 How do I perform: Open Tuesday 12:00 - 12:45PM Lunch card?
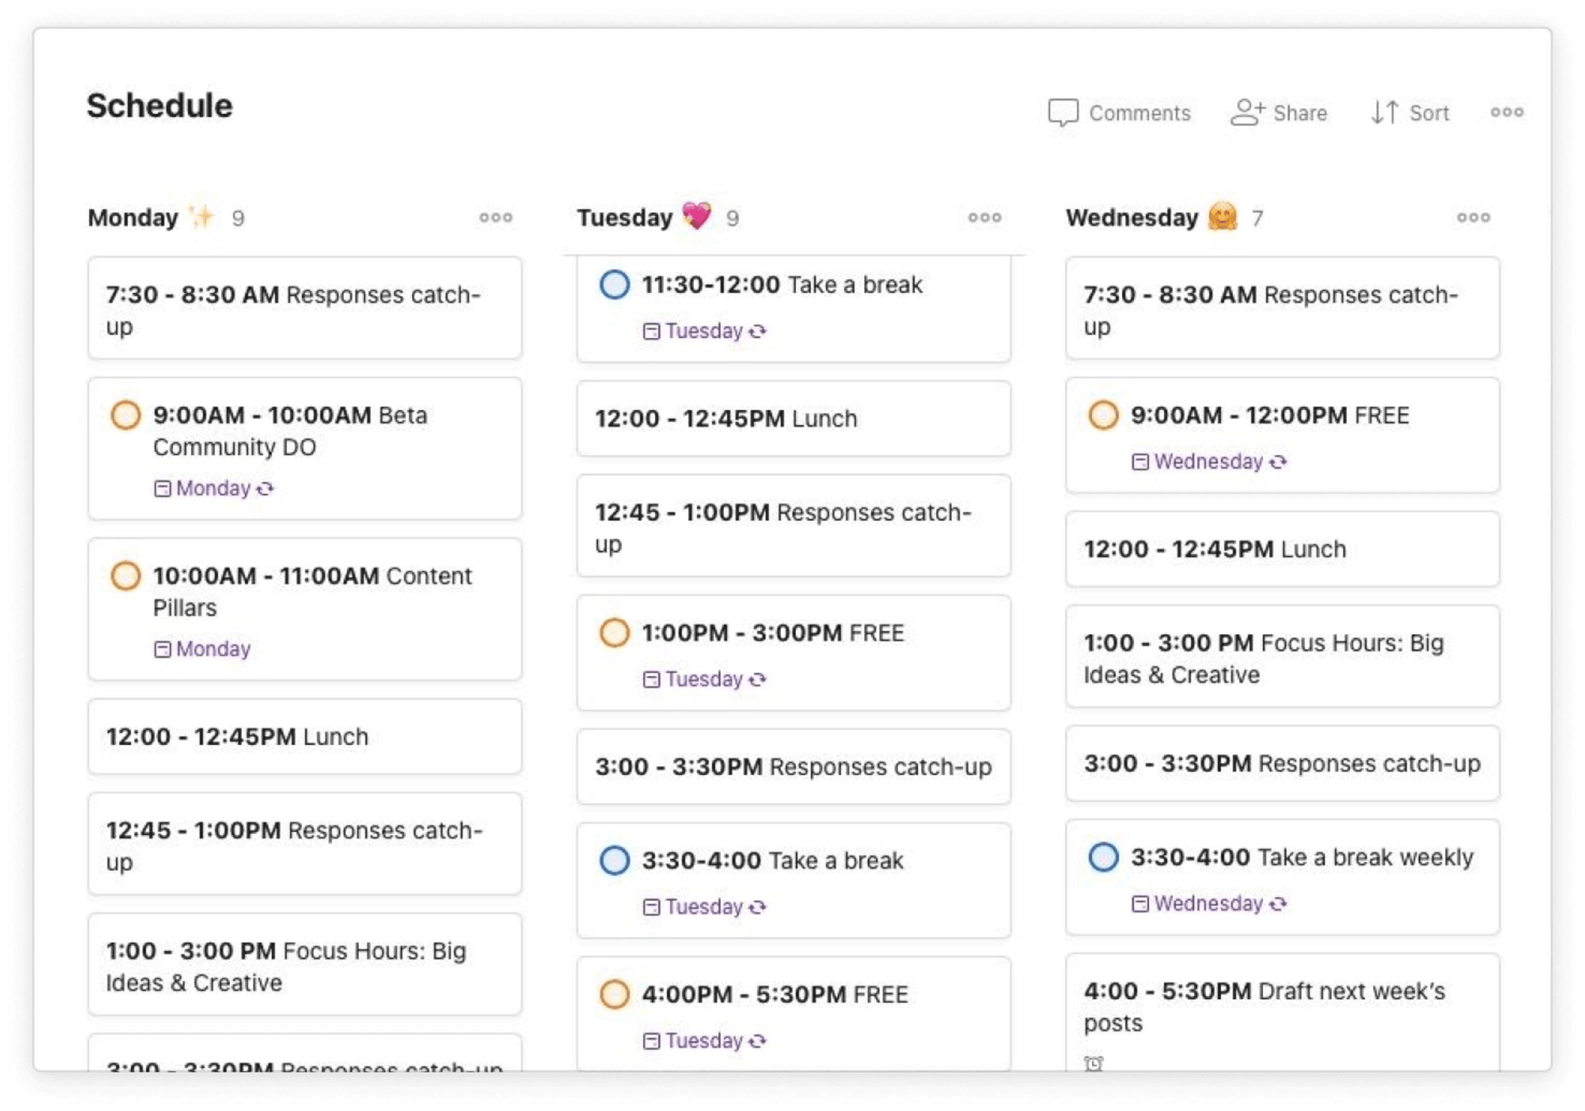(x=794, y=419)
